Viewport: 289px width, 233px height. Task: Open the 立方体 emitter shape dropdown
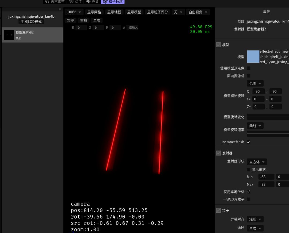coord(257,162)
